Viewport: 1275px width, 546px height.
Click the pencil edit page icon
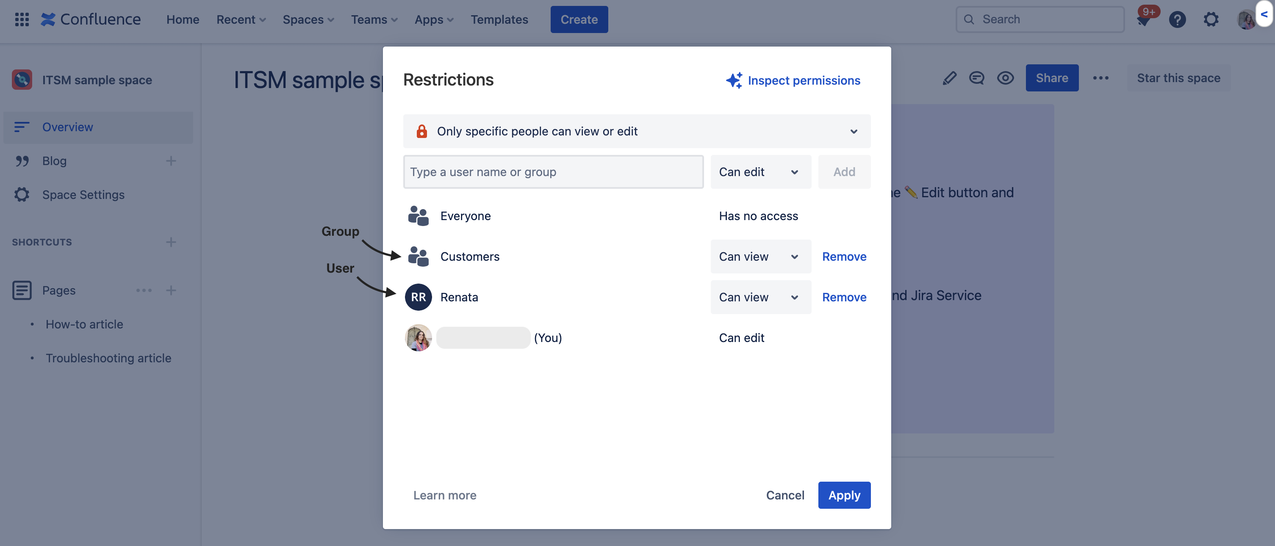coord(949,78)
